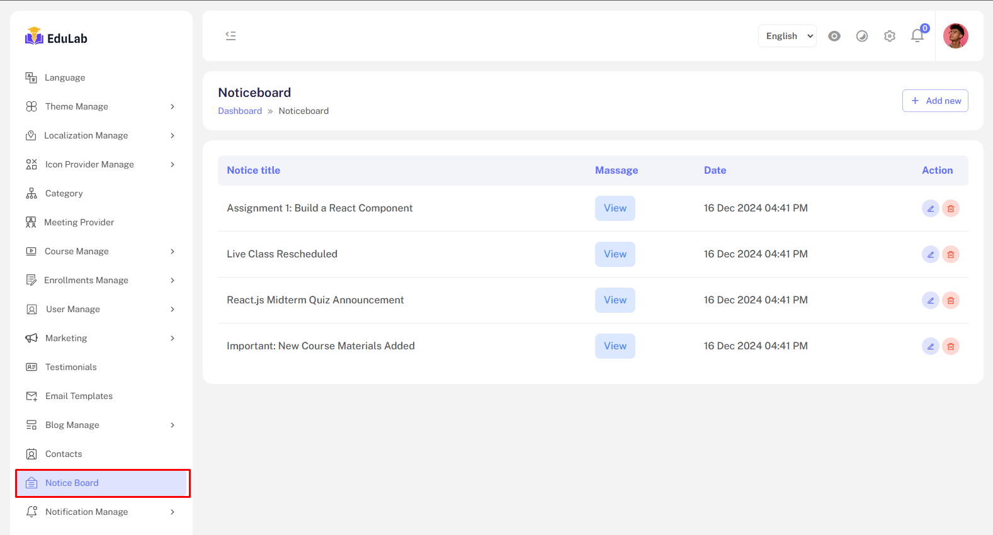The width and height of the screenshot is (993, 535).
Task: View message for Live Class Rescheduled
Action: [615, 254]
